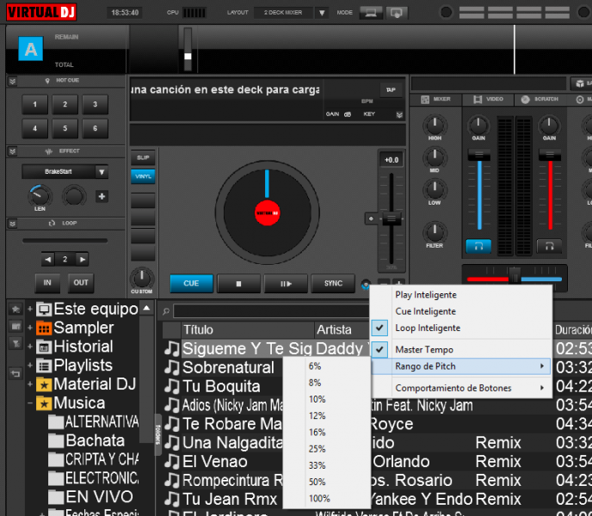Adjust the right deck GAIN knob
The width and height of the screenshot is (592, 516).
pos(549,125)
